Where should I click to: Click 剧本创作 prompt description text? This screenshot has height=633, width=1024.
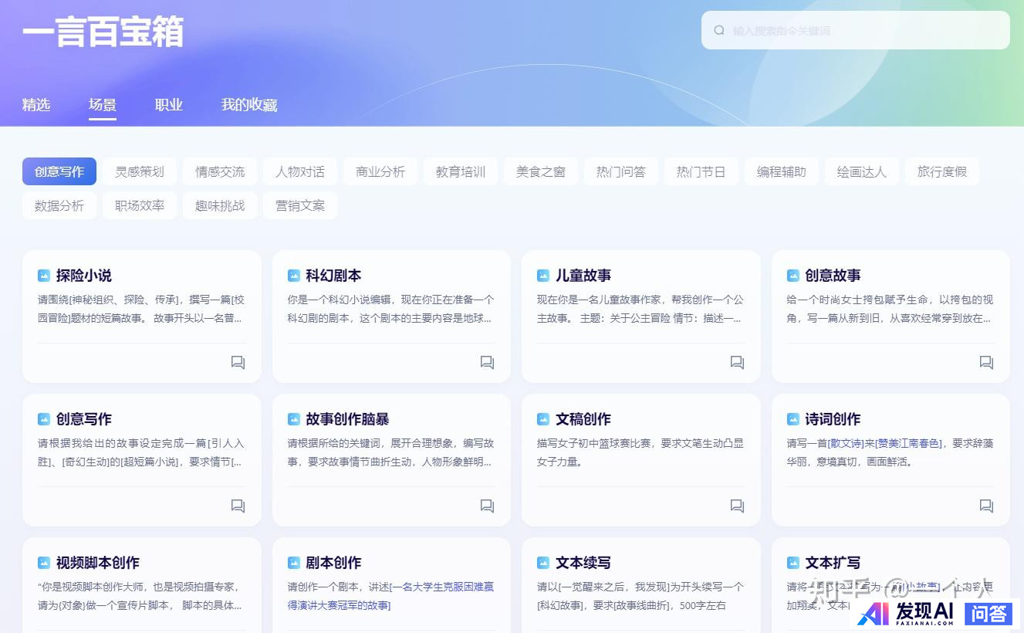click(391, 596)
